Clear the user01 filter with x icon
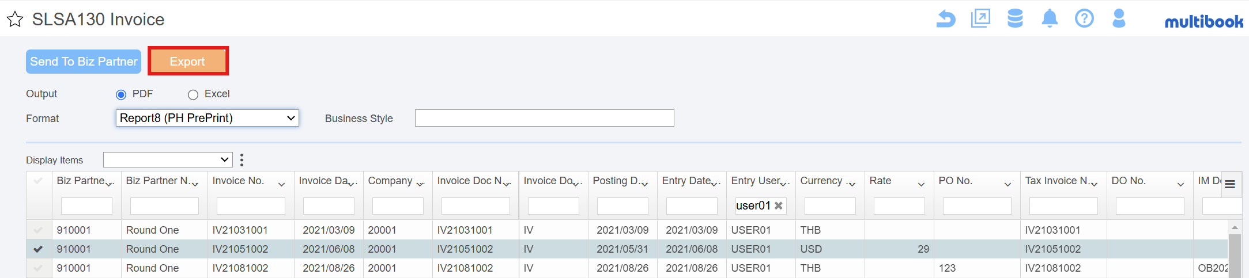1249x278 pixels. pyautogui.click(x=778, y=205)
